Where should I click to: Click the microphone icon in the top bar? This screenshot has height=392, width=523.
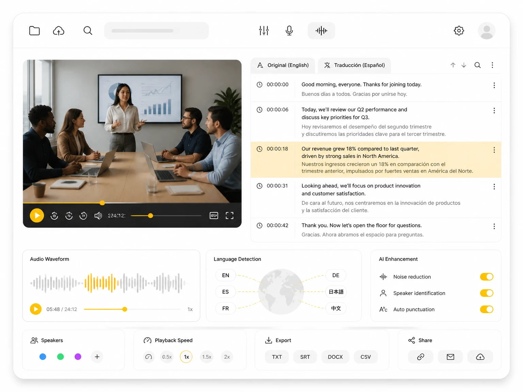click(x=289, y=31)
